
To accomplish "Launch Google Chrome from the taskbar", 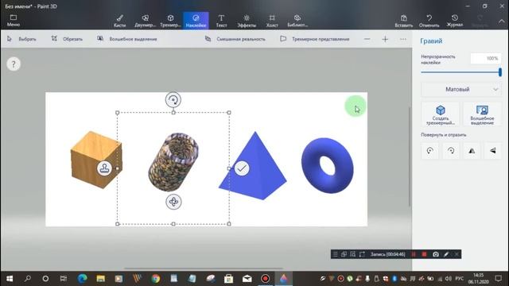I will point(156,279).
